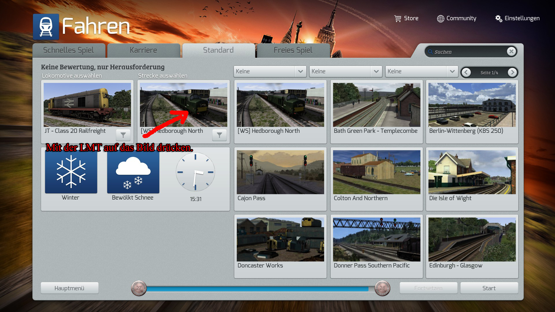555x312 pixels.
Task: Clear the search with X button
Action: [x=511, y=51]
